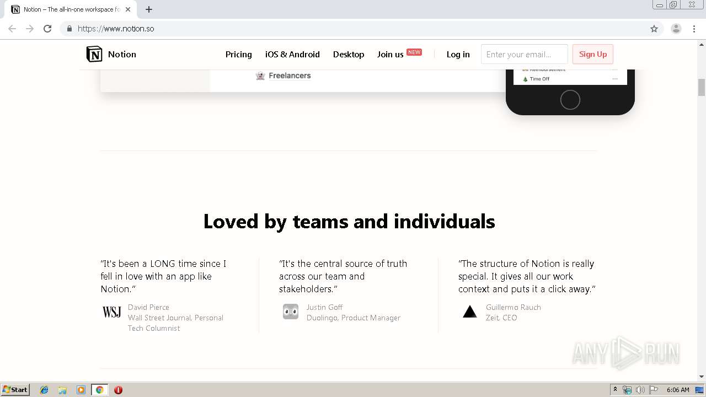Viewport: 706px width, 397px height.
Task: Click 'Duolingo, Product Manager' text
Action: point(354,318)
